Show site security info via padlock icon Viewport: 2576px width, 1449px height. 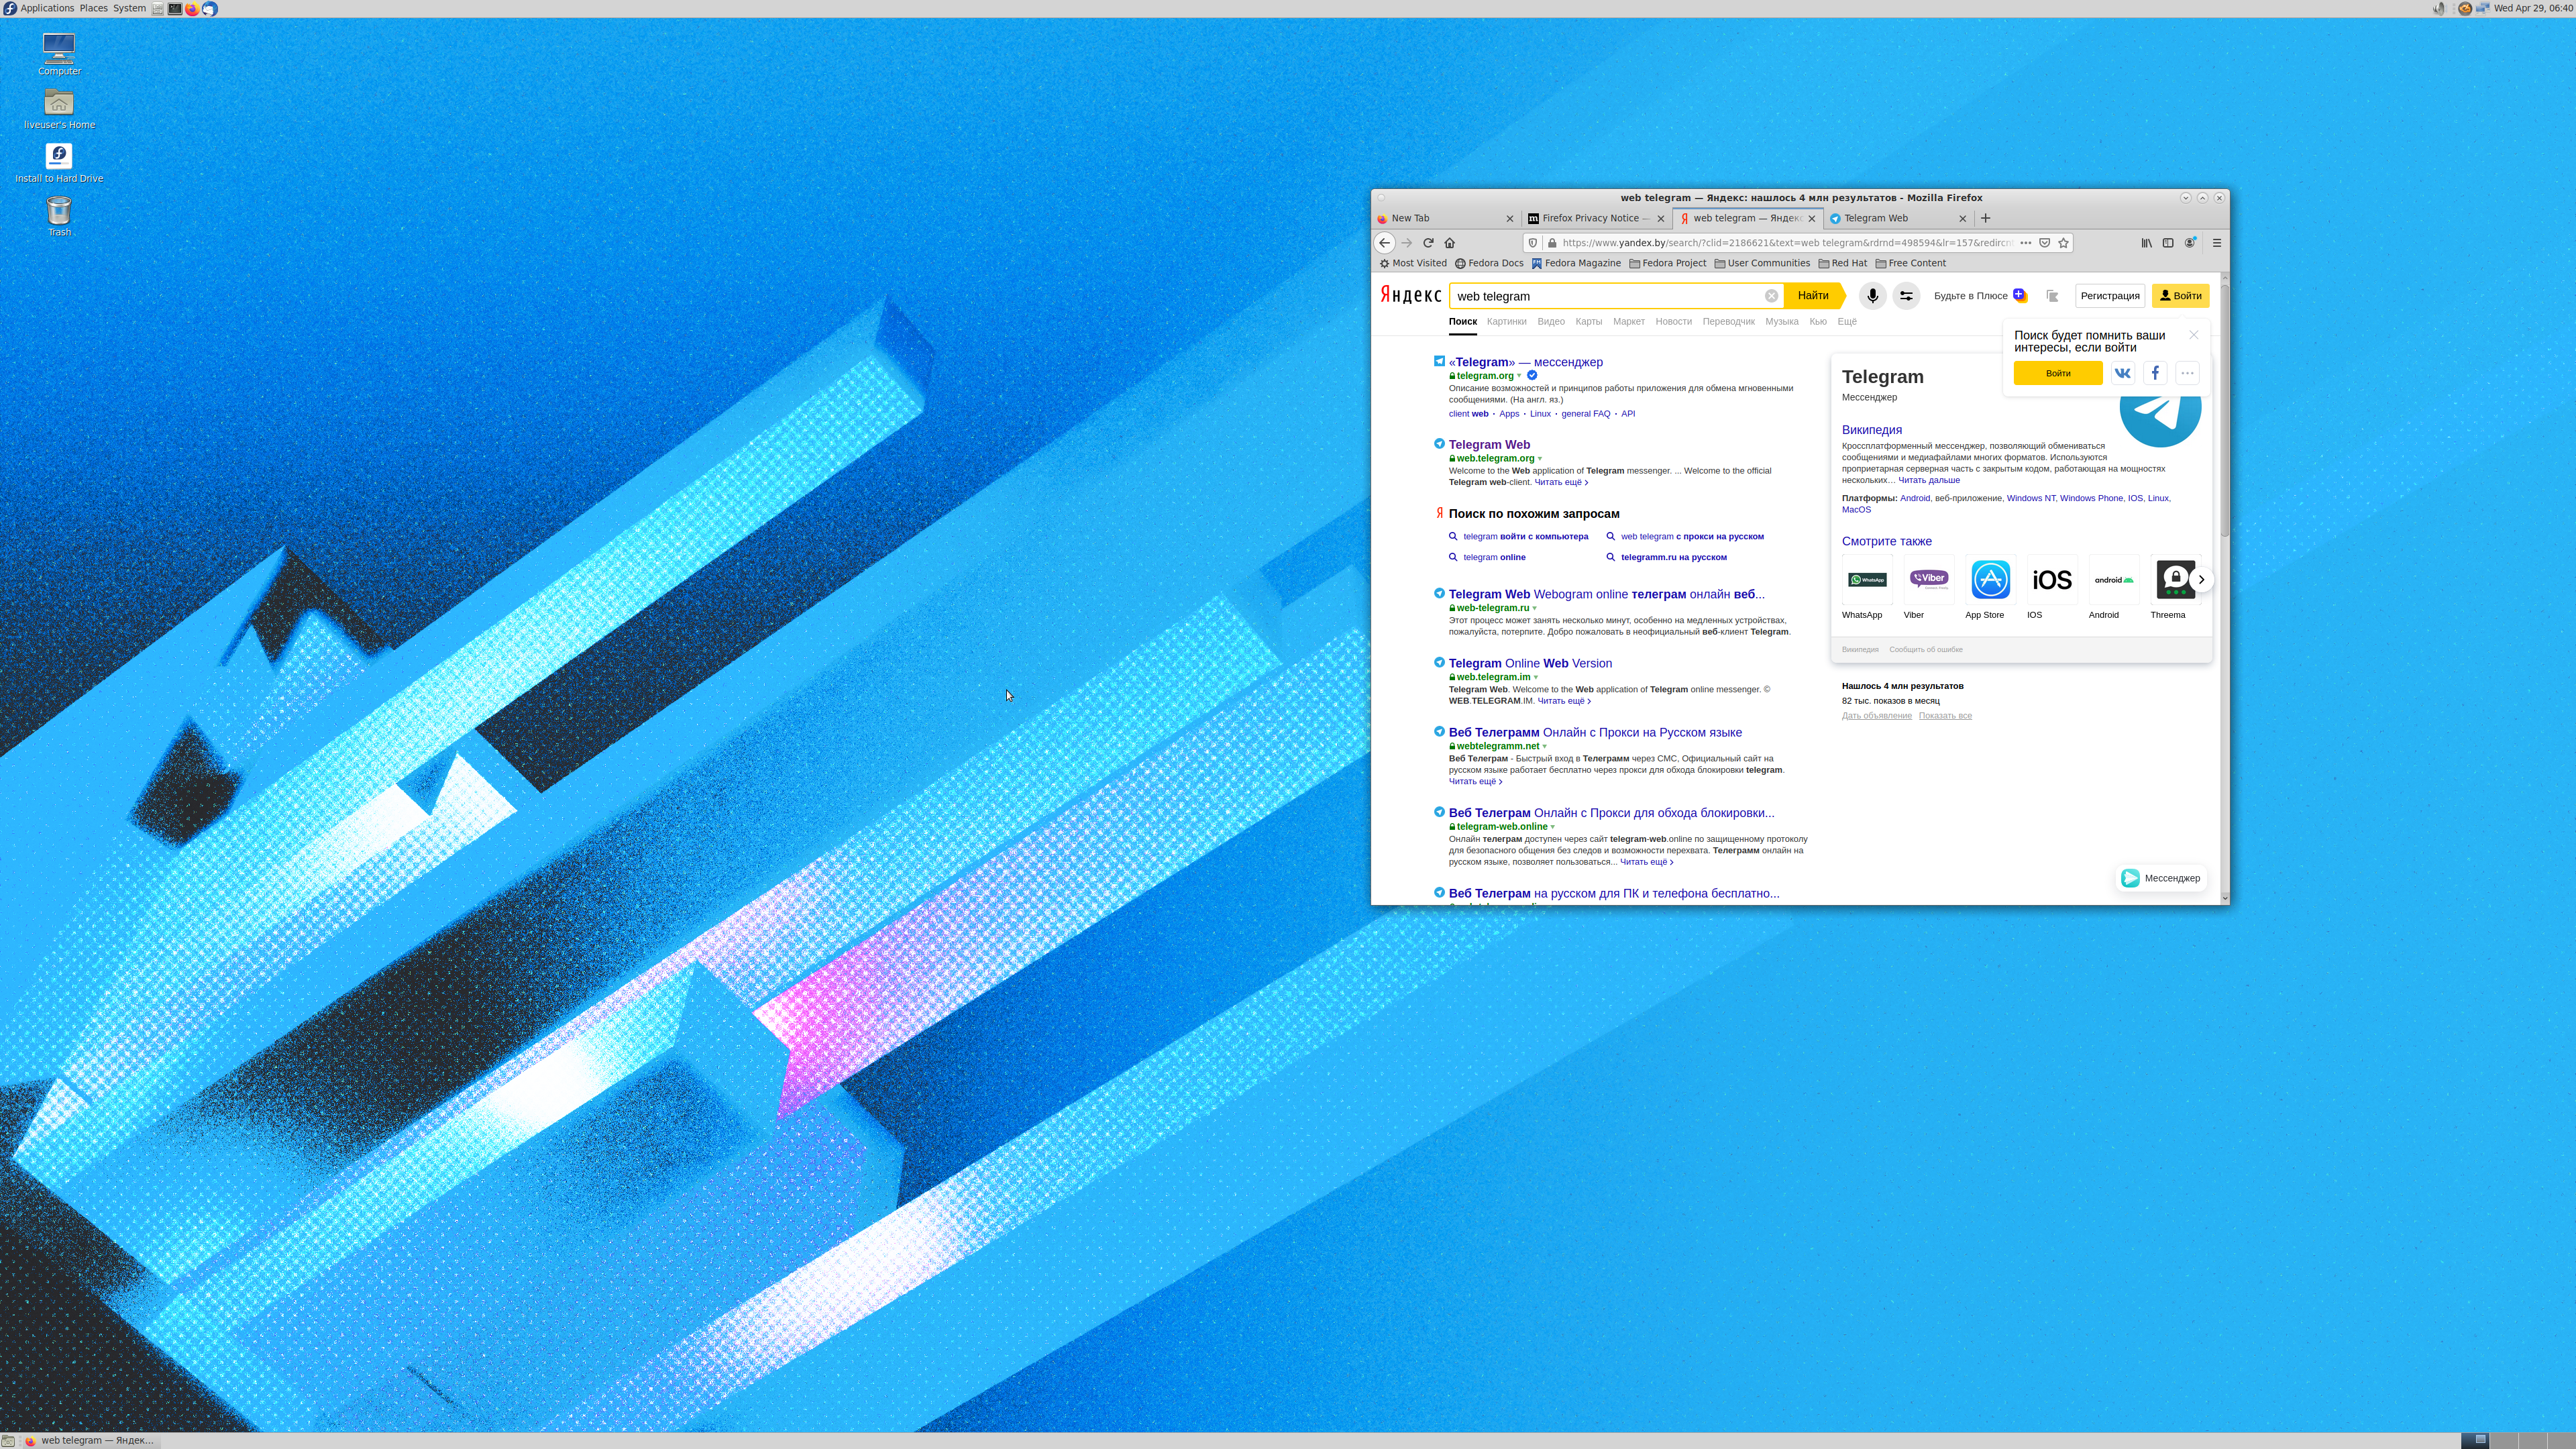pos(1552,243)
